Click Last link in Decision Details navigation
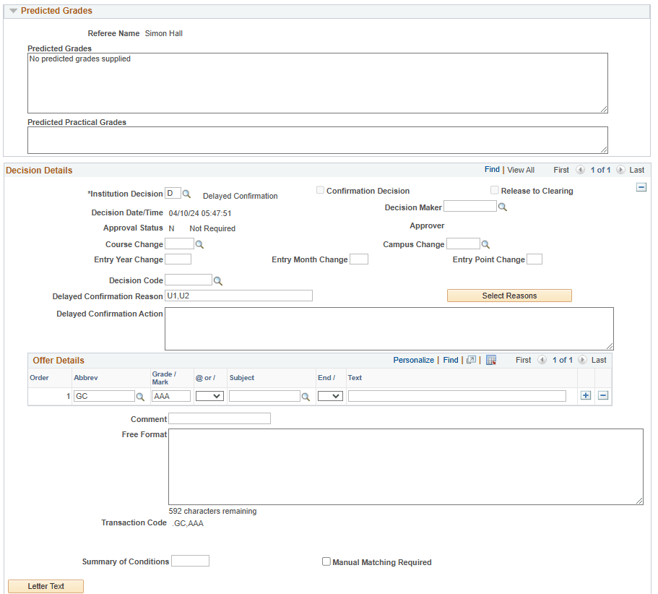The height and width of the screenshot is (594, 658). 636,170
